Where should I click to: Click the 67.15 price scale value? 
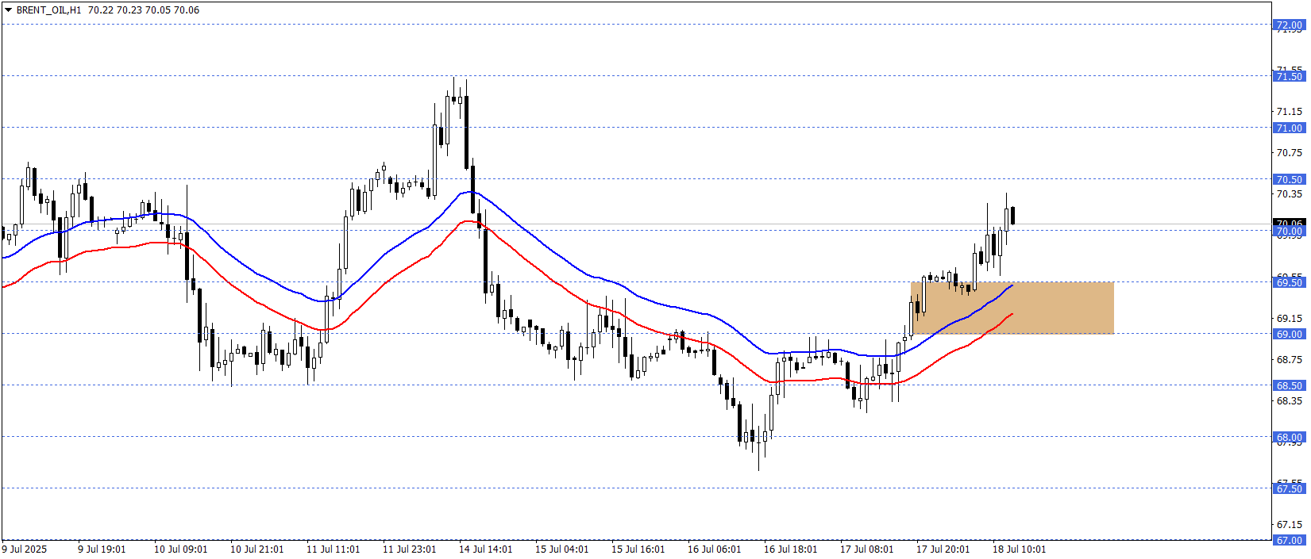(1290, 524)
